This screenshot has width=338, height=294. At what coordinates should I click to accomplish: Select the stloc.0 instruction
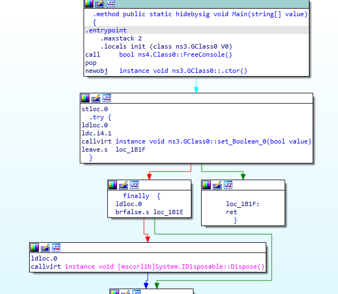[x=95, y=109]
